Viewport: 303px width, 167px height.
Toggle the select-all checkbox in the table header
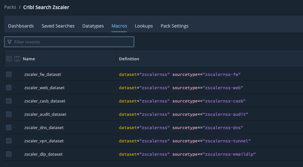pos(9,59)
